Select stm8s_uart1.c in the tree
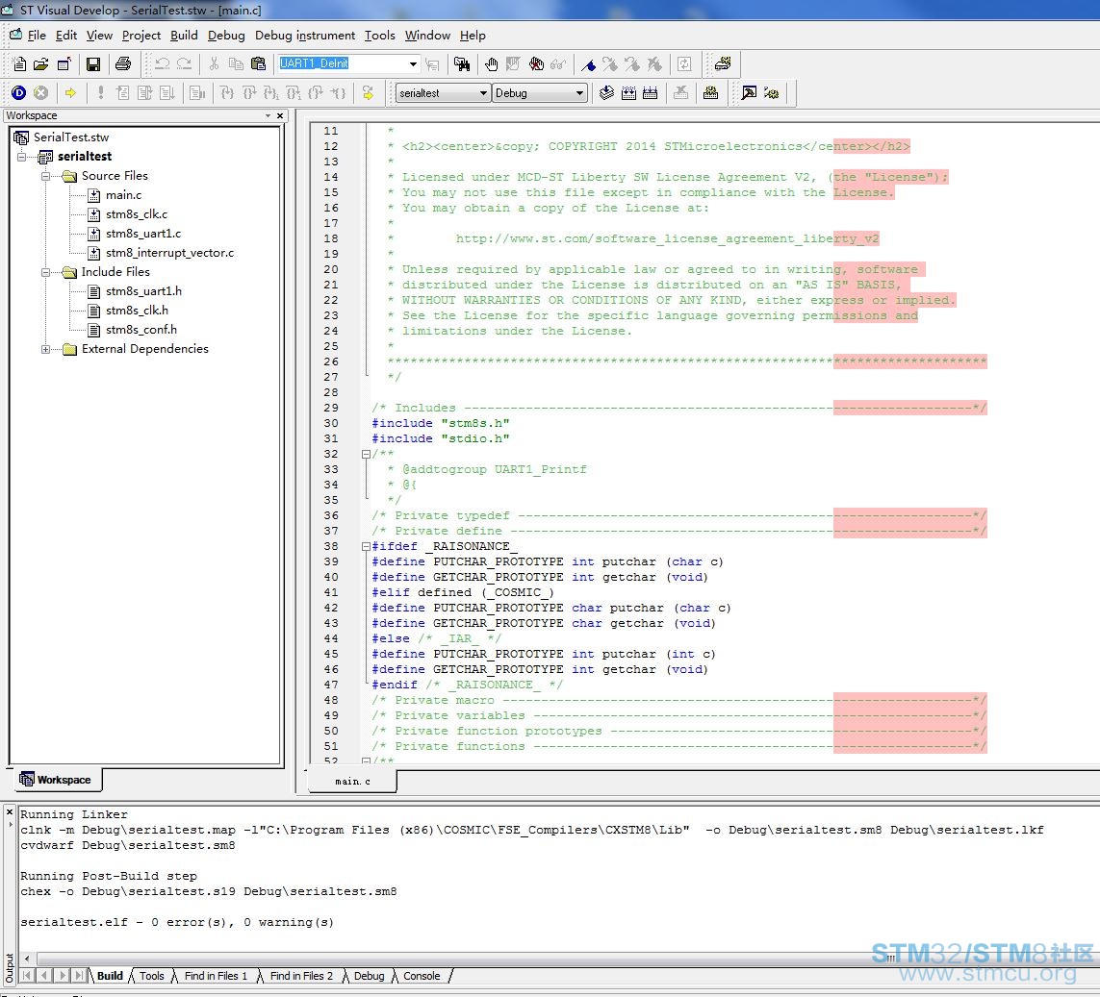This screenshot has height=997, width=1100. [143, 234]
